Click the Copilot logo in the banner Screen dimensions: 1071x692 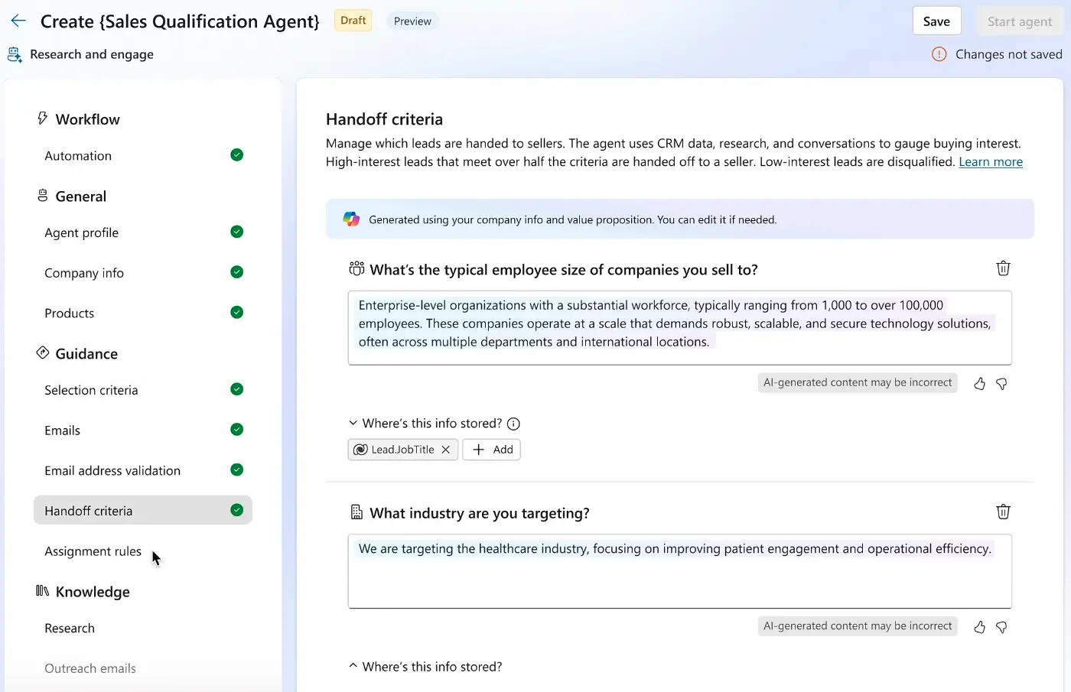point(352,219)
